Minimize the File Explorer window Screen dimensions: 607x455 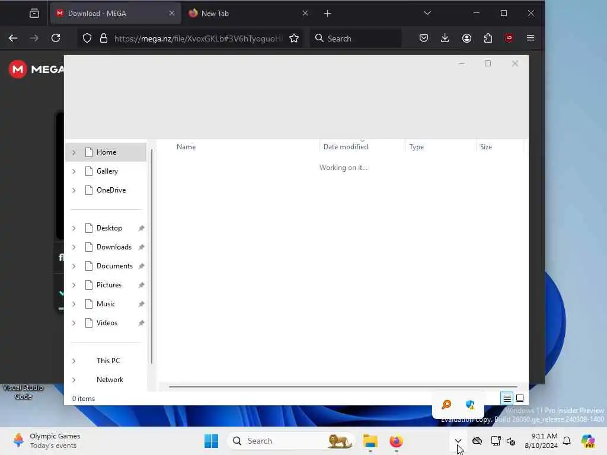tap(461, 63)
